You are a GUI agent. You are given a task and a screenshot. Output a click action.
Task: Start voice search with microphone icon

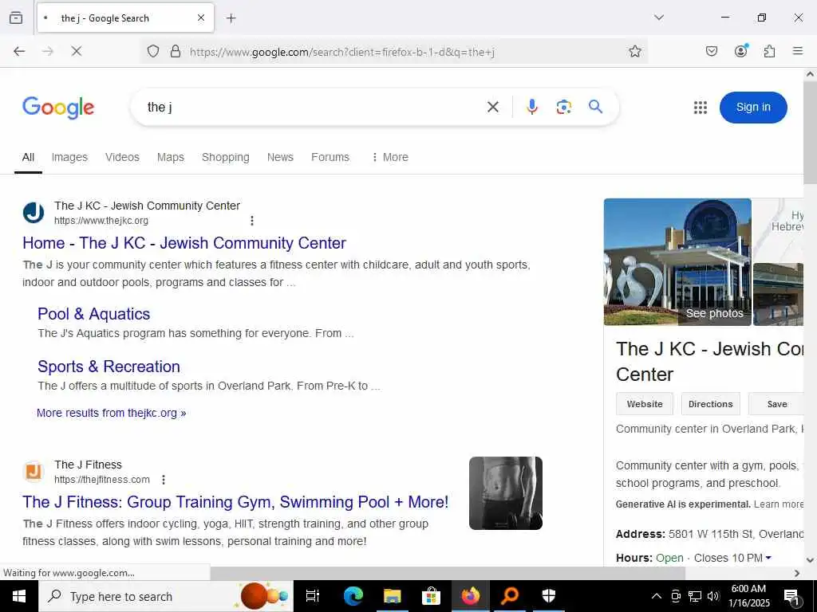532,107
